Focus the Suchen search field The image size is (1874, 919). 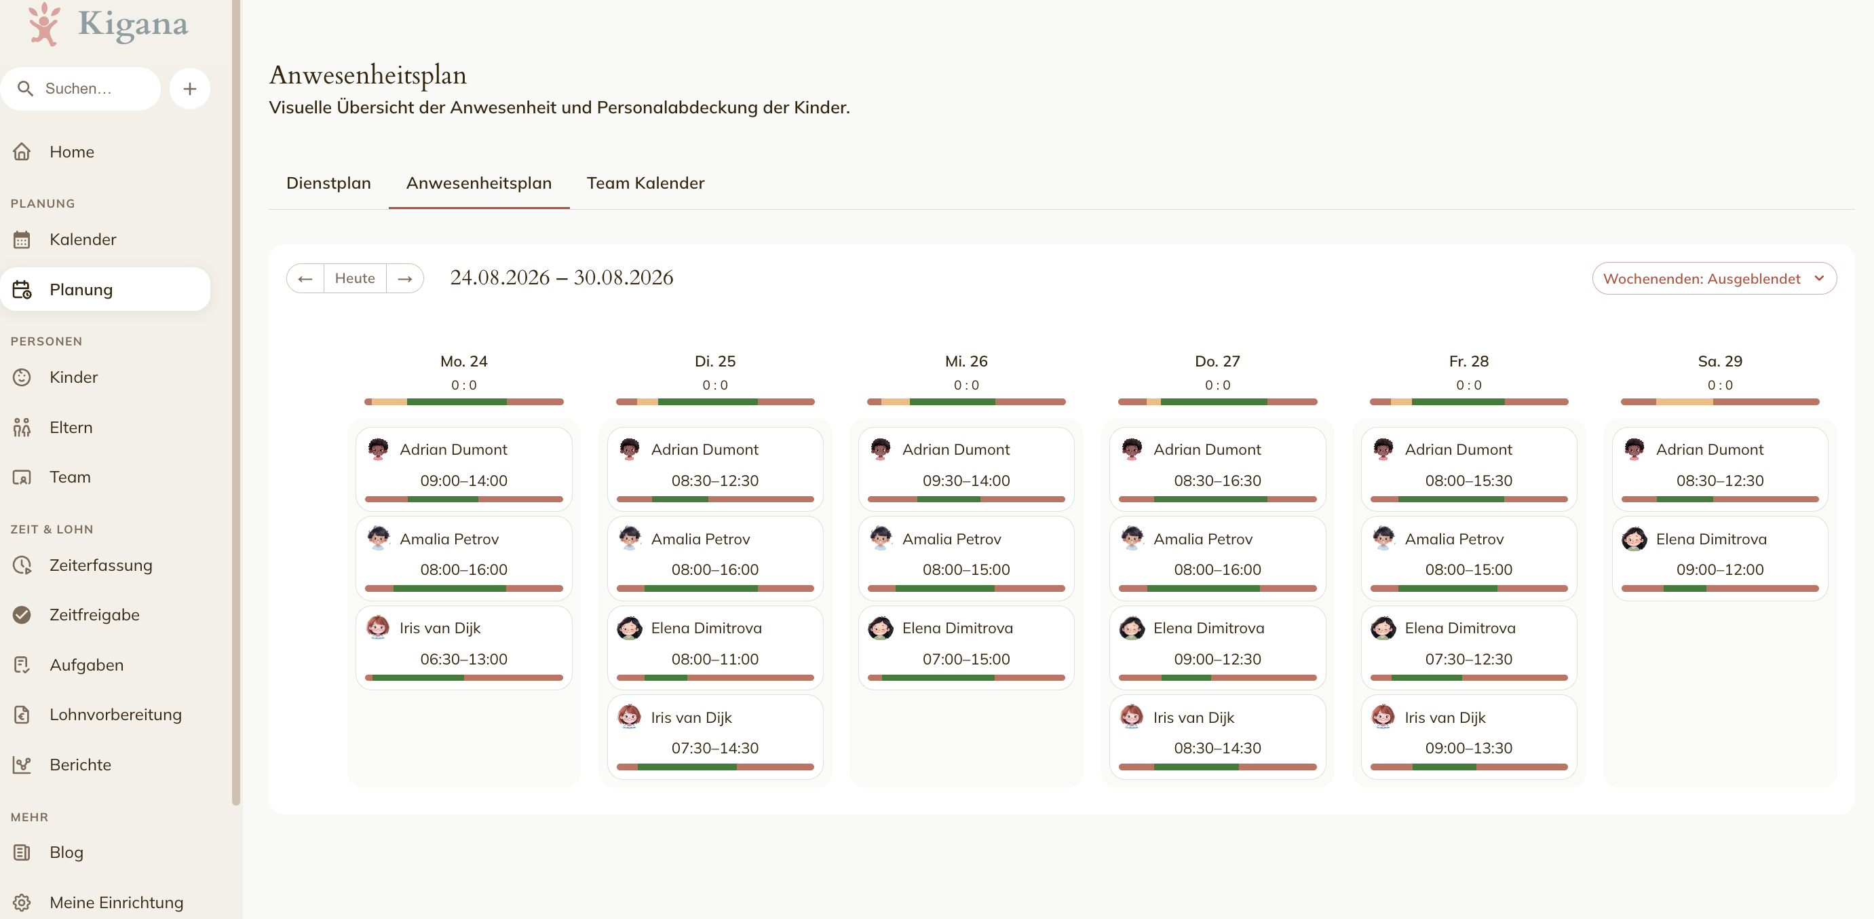click(x=80, y=89)
